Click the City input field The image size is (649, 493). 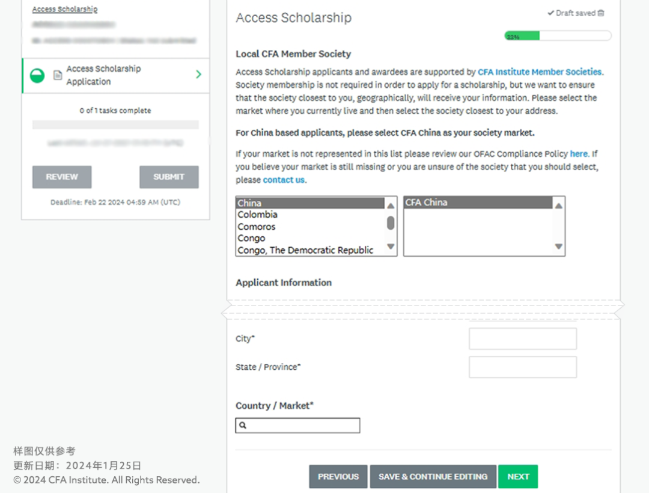pos(522,338)
